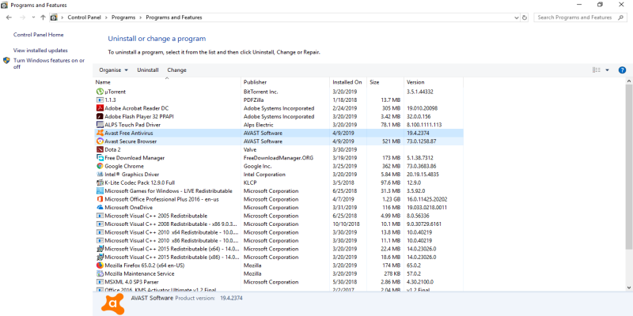Click the Avast Secure Browser icon

point(100,141)
